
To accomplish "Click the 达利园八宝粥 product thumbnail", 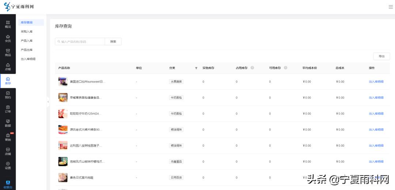I will [63, 146].
